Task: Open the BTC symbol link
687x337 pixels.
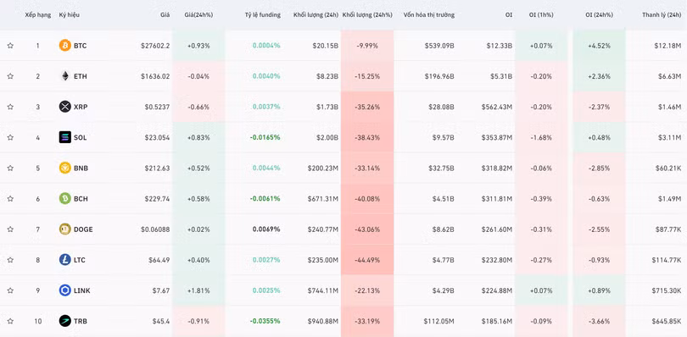Action: click(81, 46)
